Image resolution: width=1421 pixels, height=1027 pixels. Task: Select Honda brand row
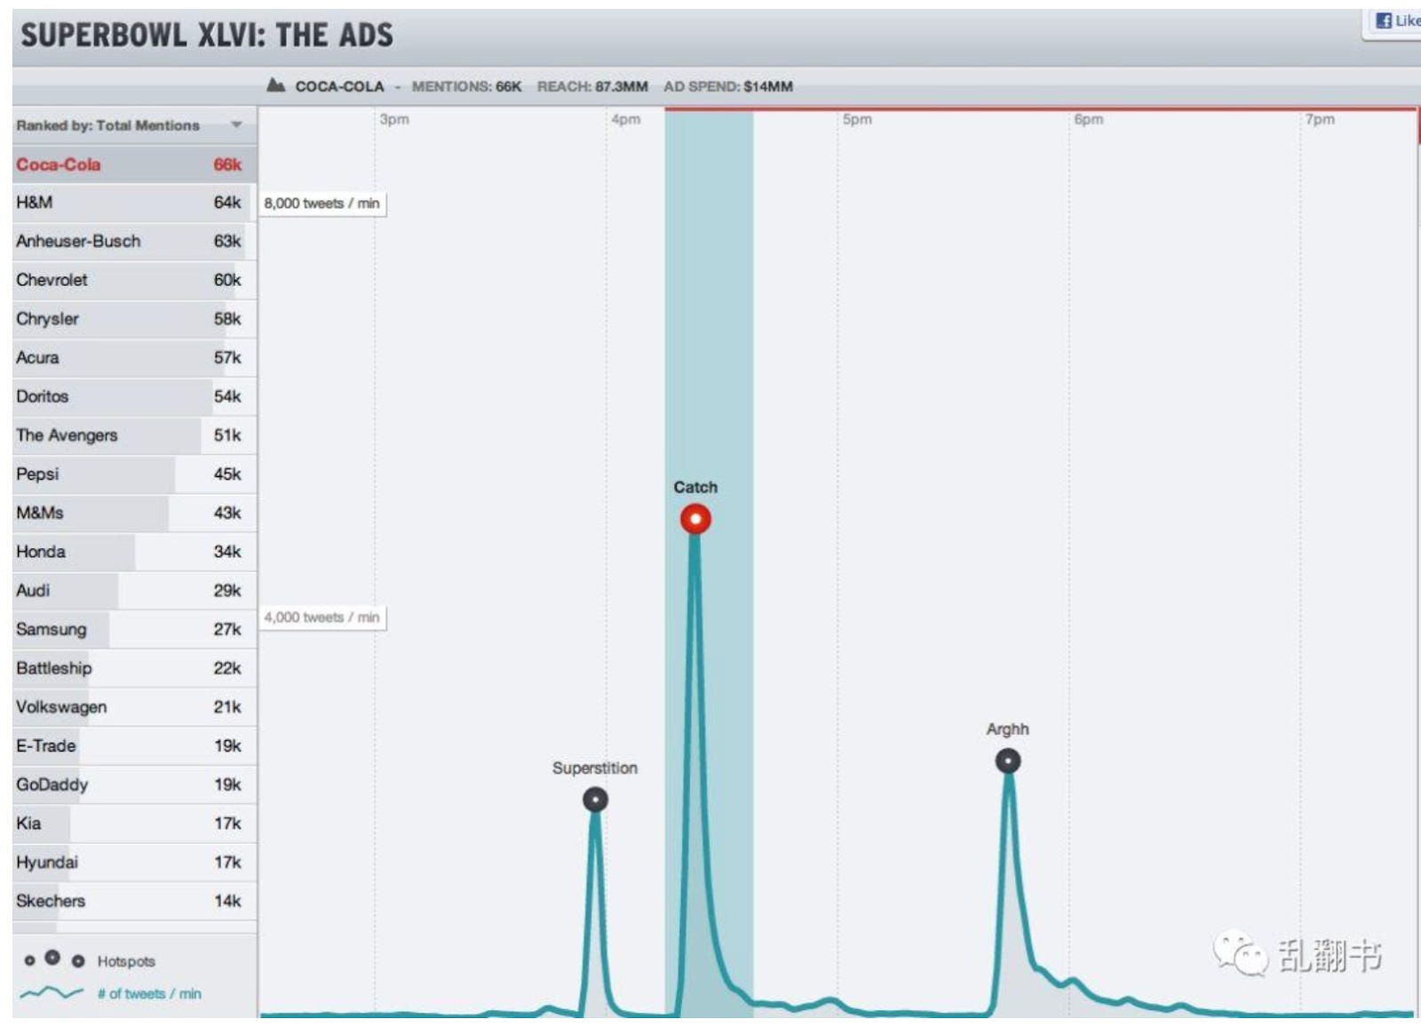134,552
